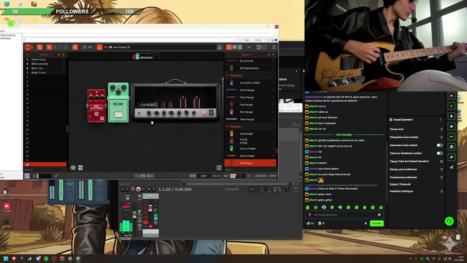The width and height of the screenshot is (467, 263).
Task: Expand Hesap yaşı kısıtlaması chevron
Action: (x=441, y=169)
